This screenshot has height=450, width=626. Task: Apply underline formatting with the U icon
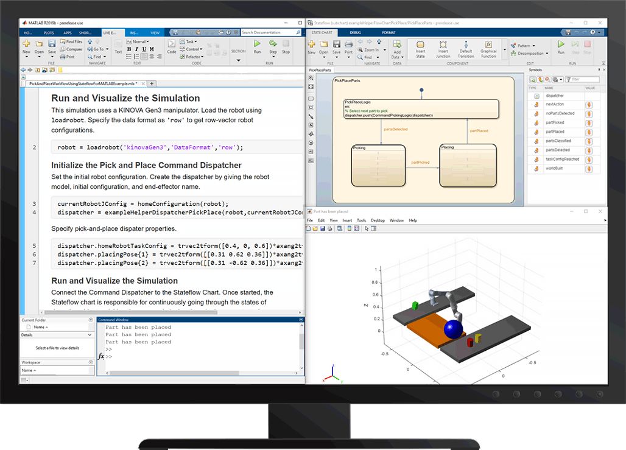[x=144, y=49]
